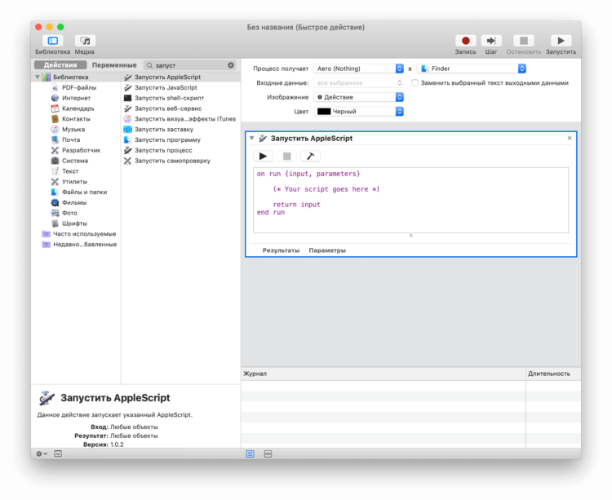The height and width of the screenshot is (500, 612).
Task: Start recording with the Запись button
Action: click(465, 41)
